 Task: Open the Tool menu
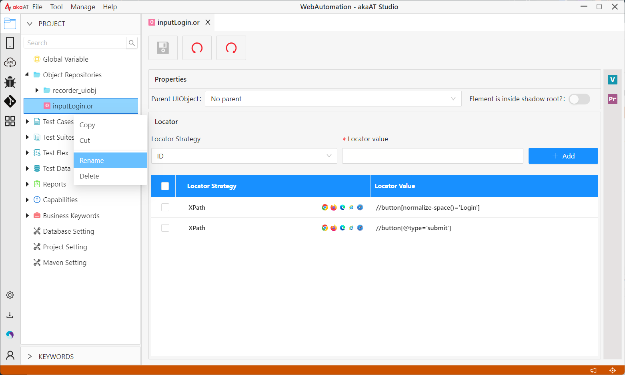coord(56,7)
